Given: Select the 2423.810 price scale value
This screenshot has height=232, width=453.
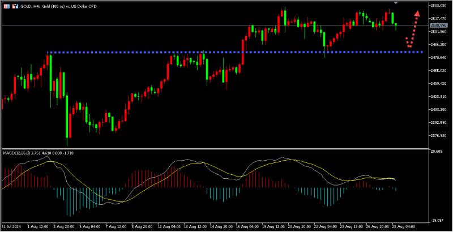Looking at the screenshot, I should (x=439, y=96).
